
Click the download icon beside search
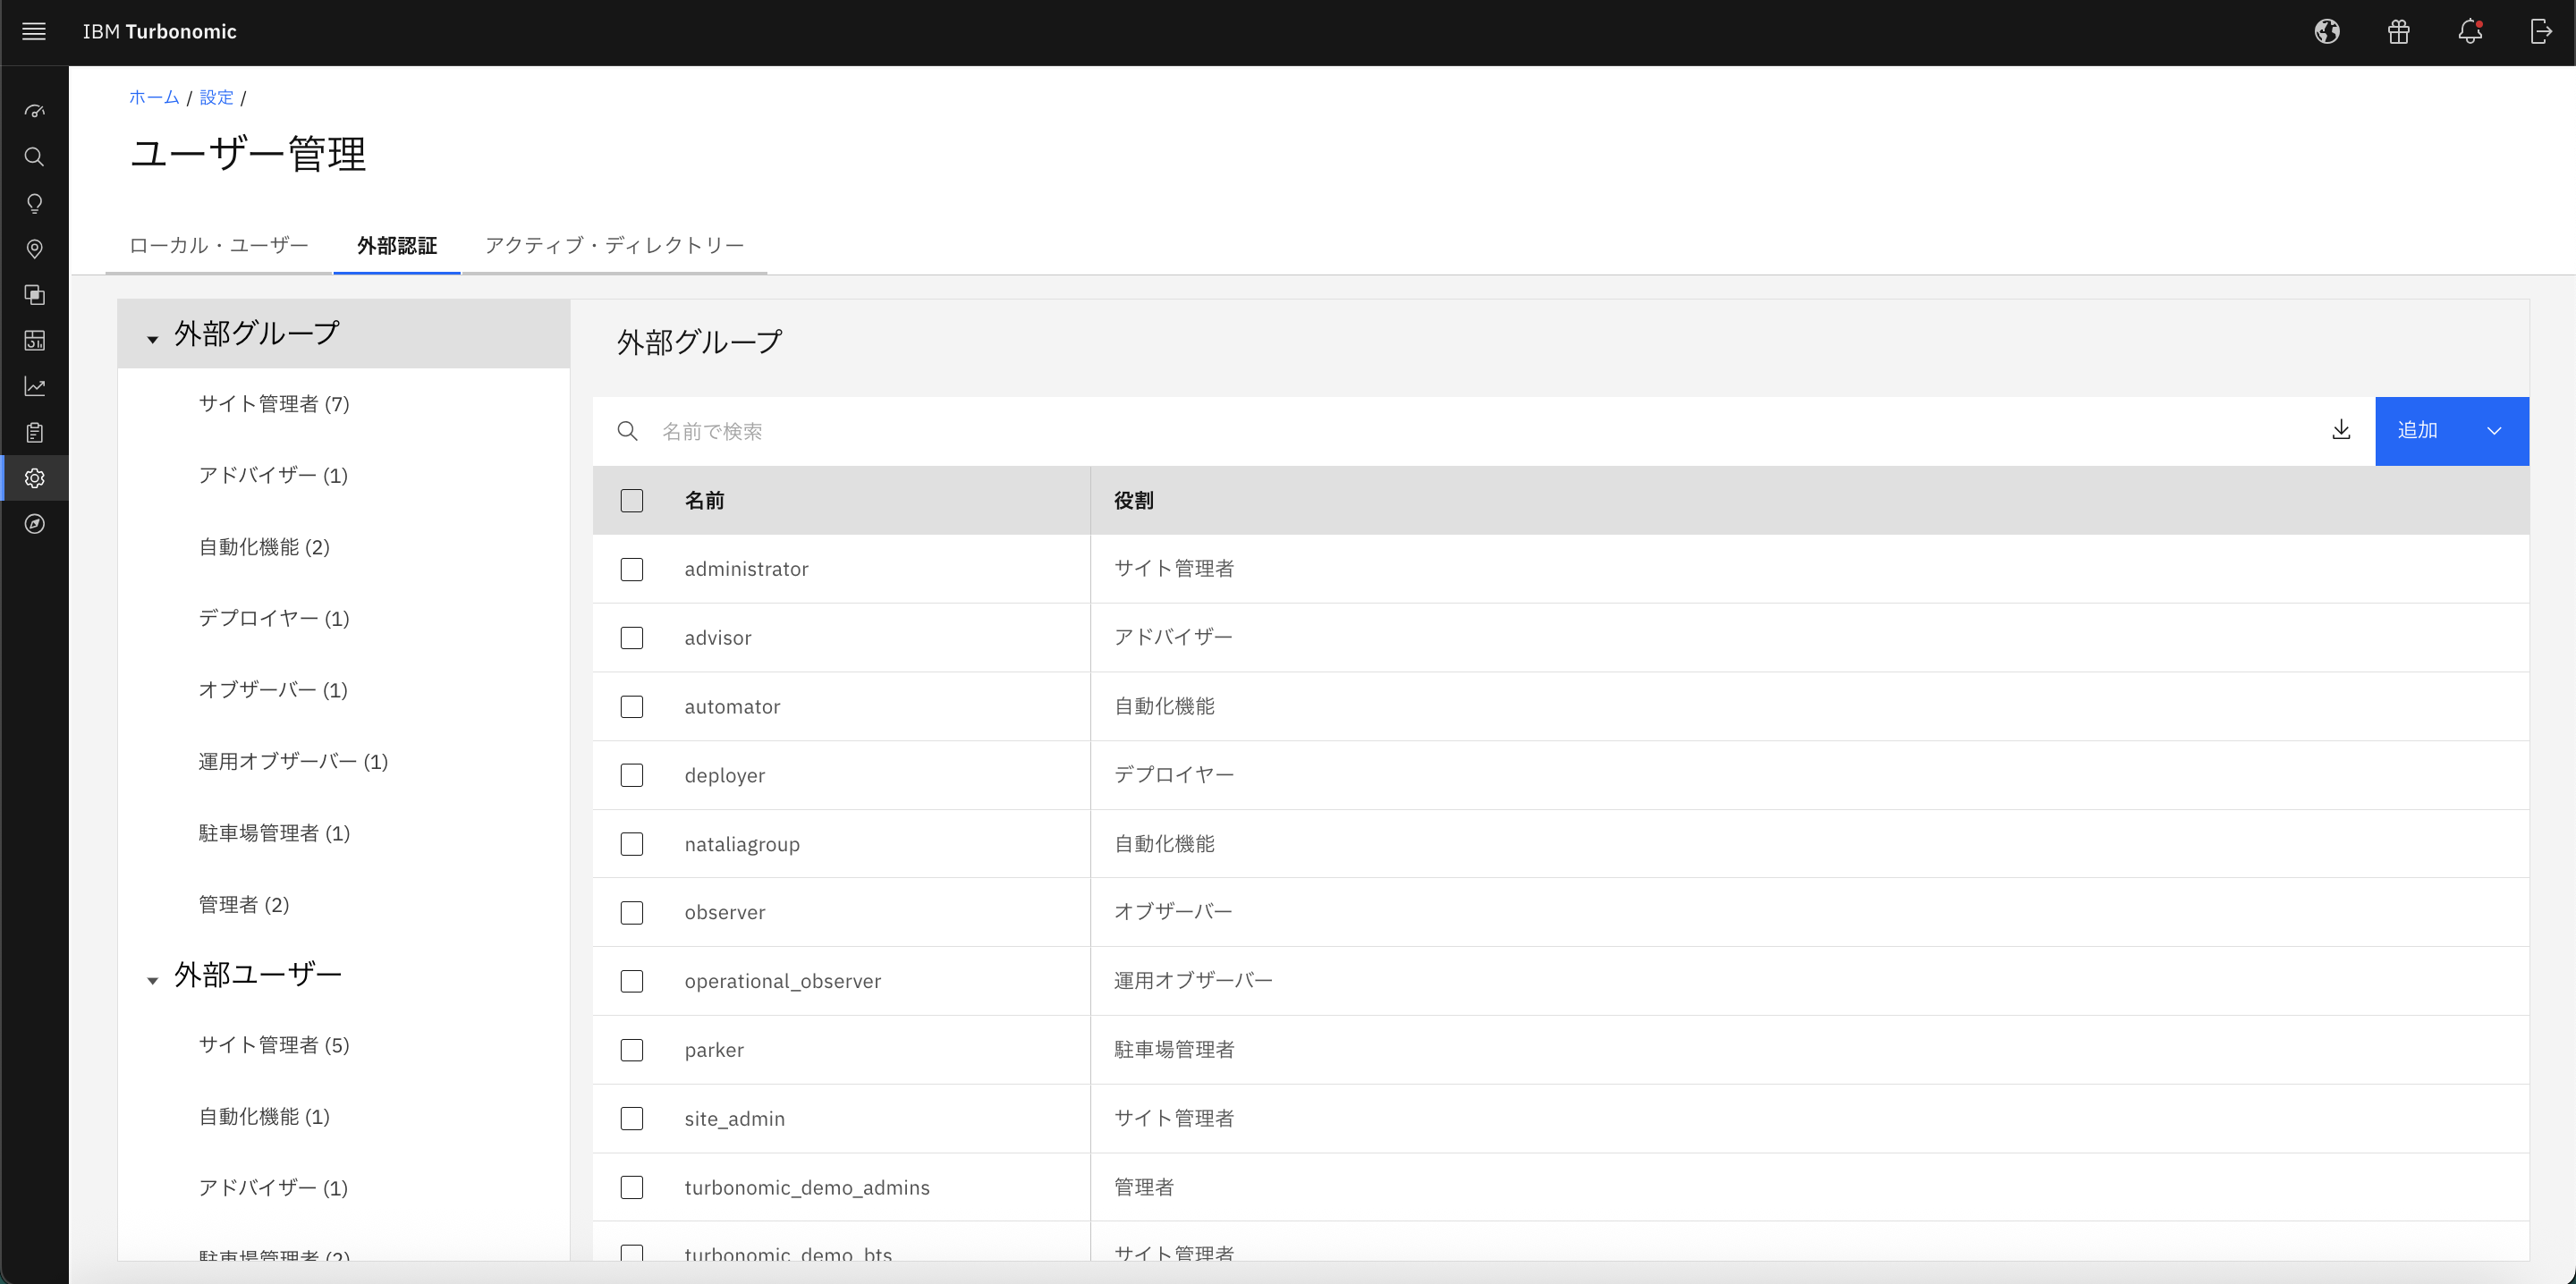coord(2341,430)
